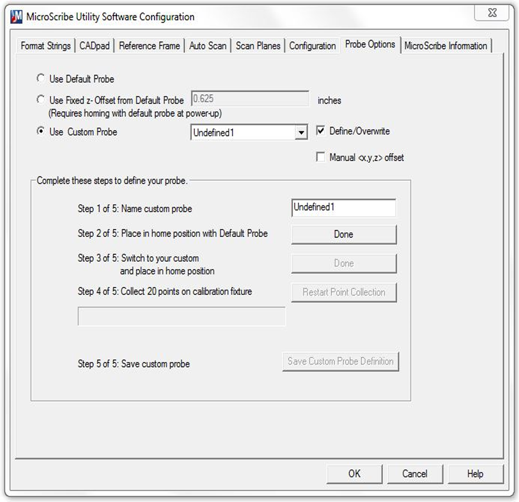Uncheck the Define/Overwrite checkbox
The height and width of the screenshot is (502, 519).
[320, 131]
